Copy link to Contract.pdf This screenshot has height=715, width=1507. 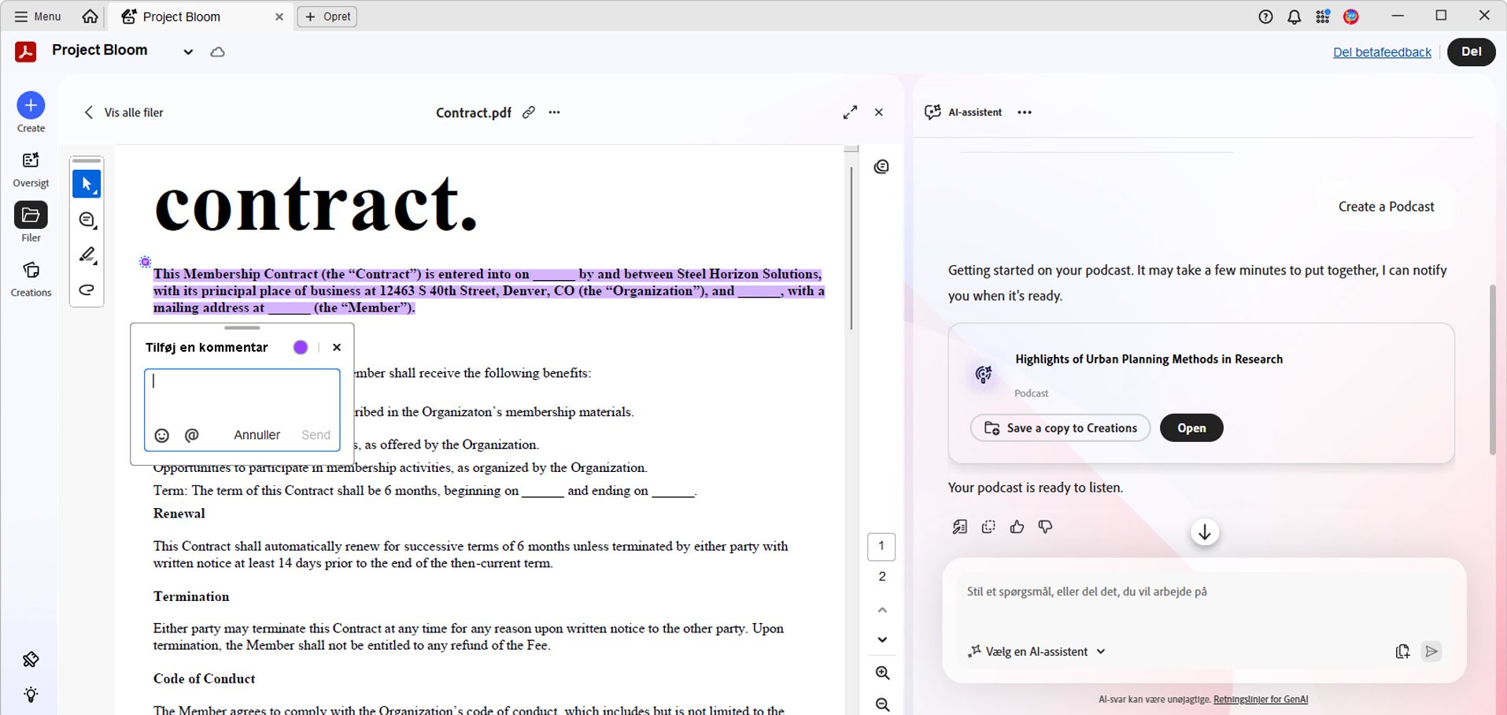coord(529,112)
